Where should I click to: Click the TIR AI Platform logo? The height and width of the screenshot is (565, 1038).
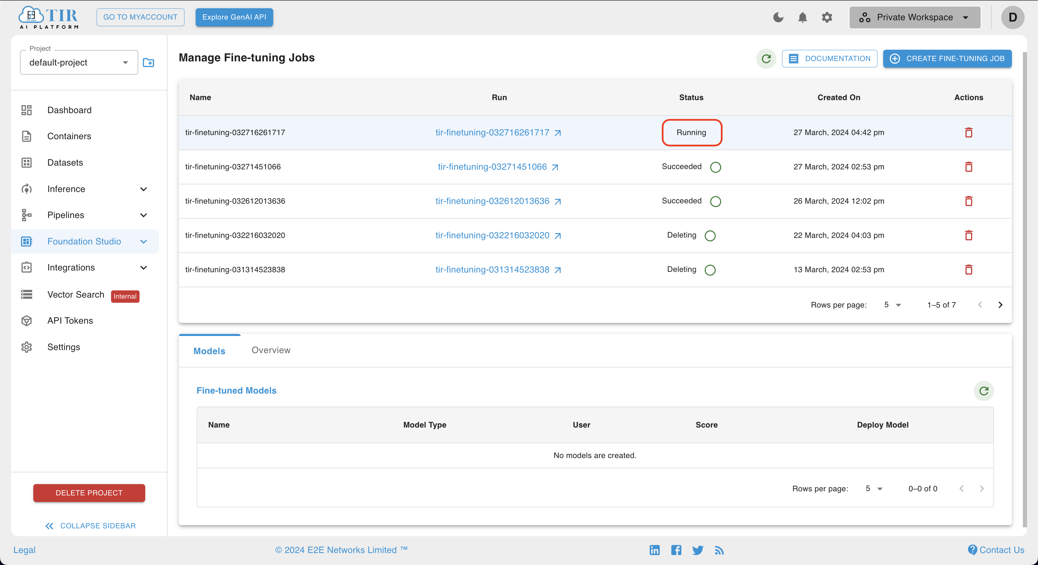(48, 17)
